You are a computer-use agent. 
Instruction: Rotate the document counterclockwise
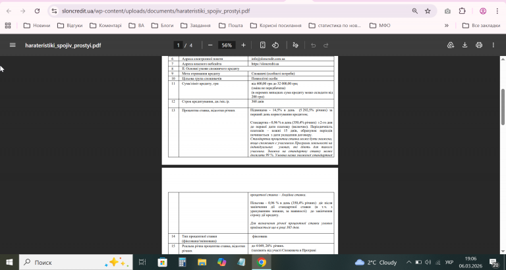tap(275, 45)
